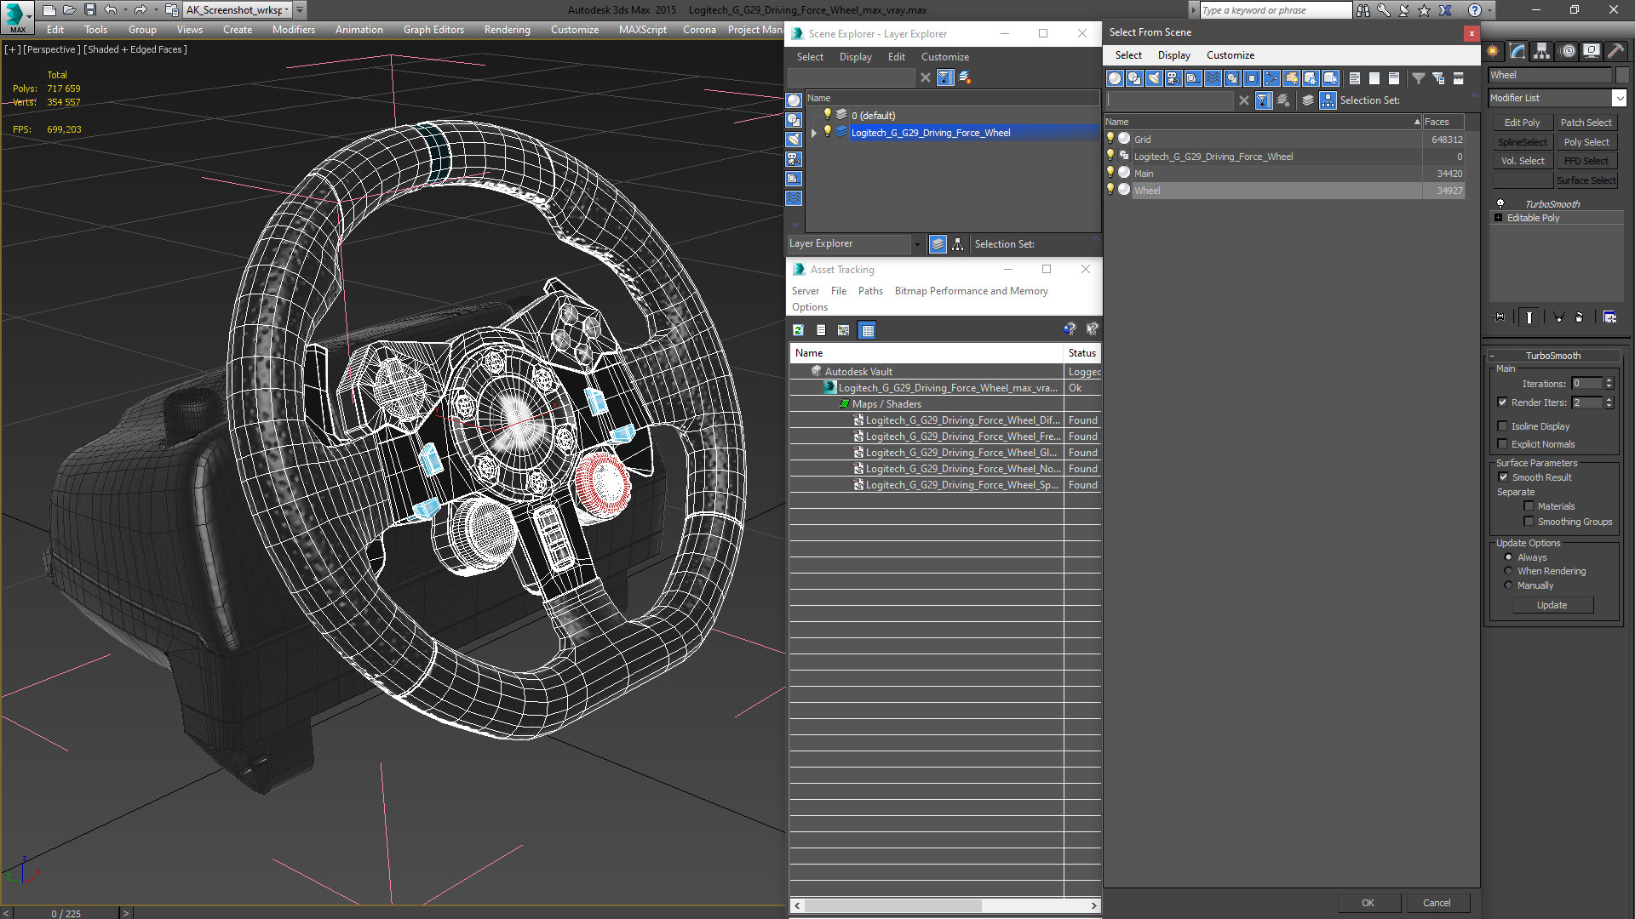Click Remove Modifier icon under modifier stack
Viewport: 1635px width, 919px height.
click(x=1580, y=317)
